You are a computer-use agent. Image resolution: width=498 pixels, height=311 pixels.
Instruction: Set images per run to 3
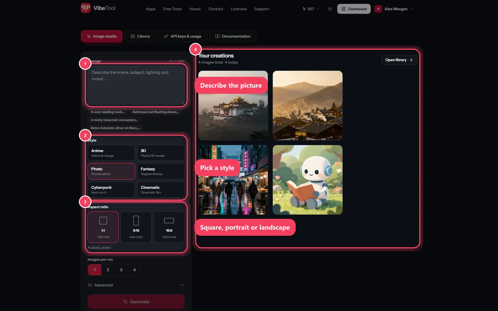point(121,270)
